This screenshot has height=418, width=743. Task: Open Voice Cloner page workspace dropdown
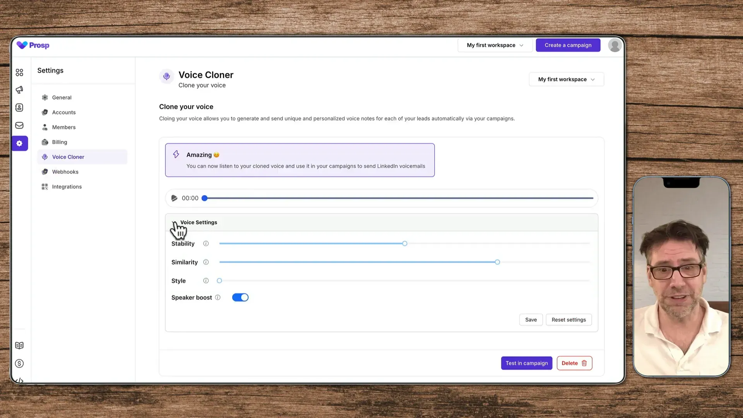tap(566, 79)
